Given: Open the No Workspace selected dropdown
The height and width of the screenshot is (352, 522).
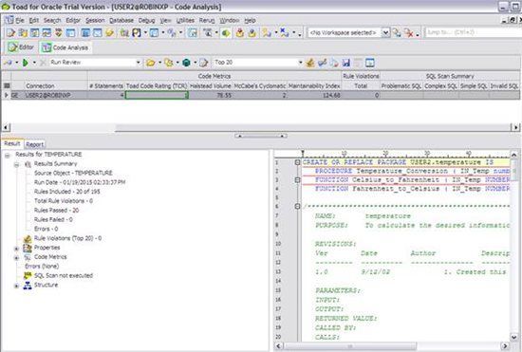Looking at the screenshot, I should 385,32.
